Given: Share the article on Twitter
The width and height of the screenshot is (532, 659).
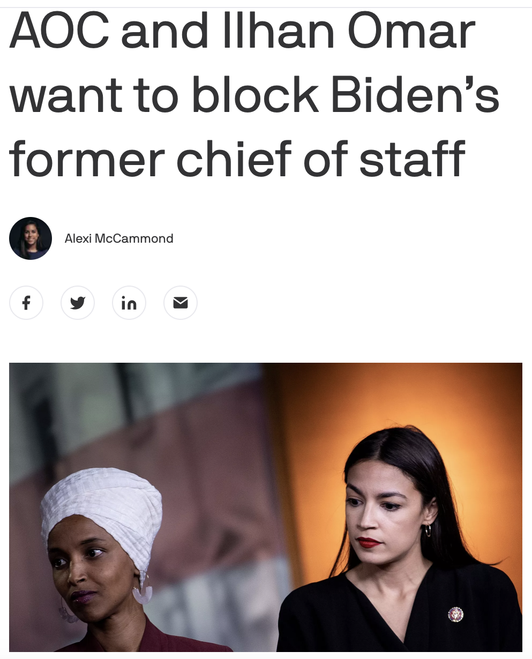Looking at the screenshot, I should coord(78,303).
